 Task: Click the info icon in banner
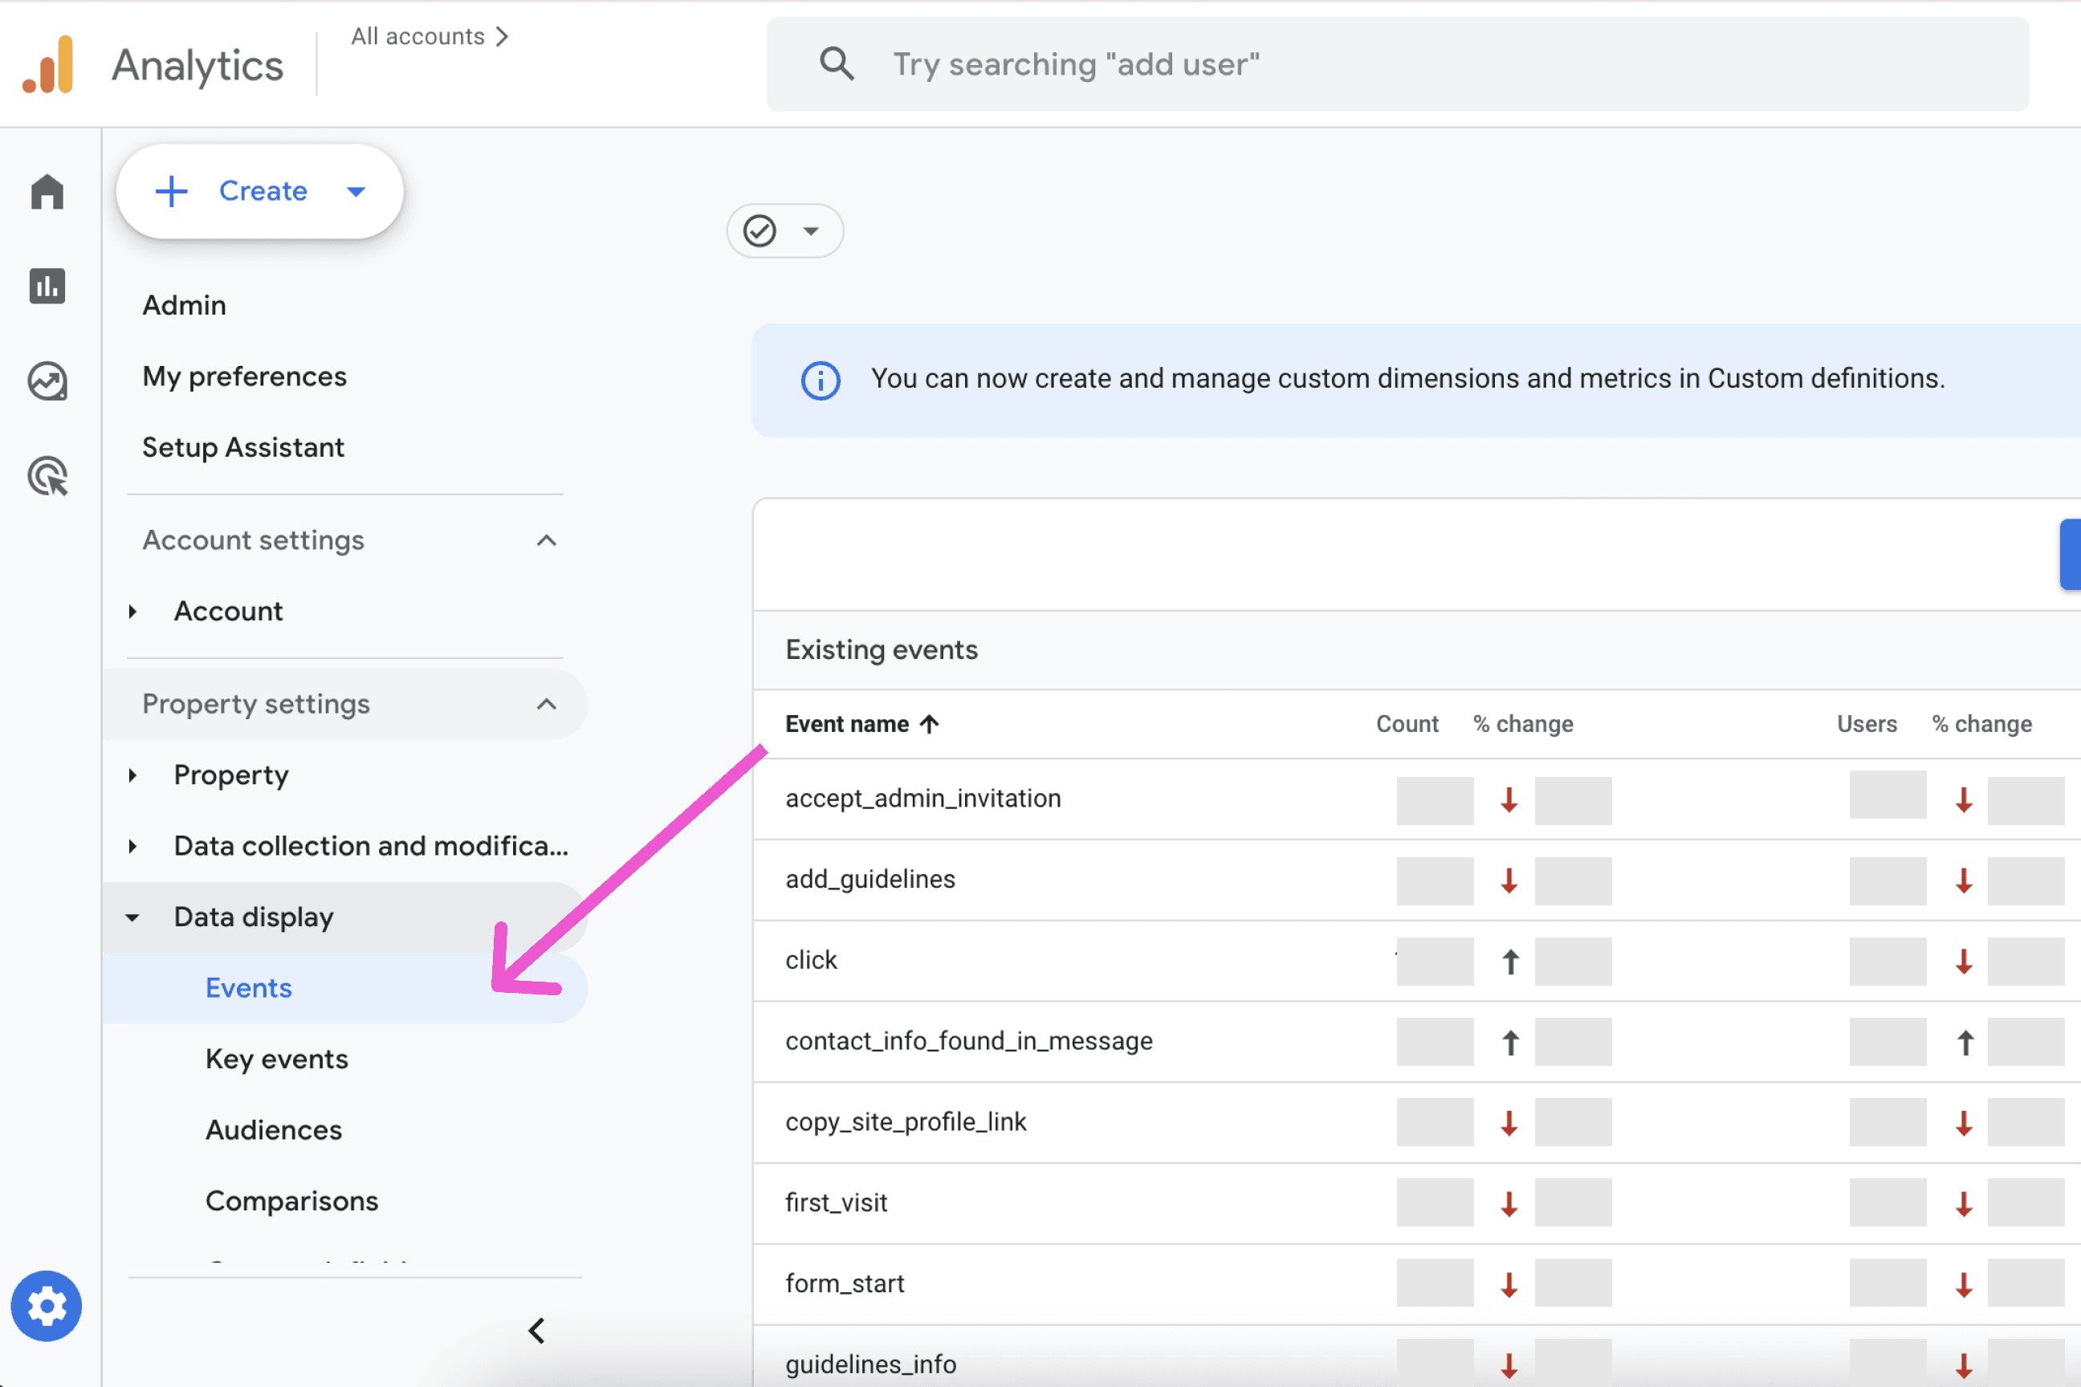coord(821,380)
